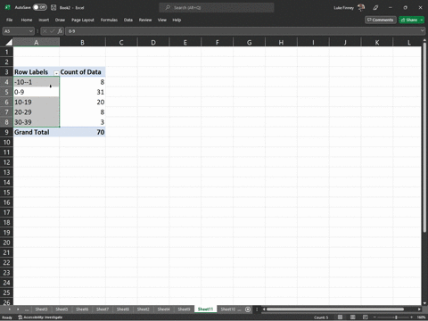Click the pen icon next to the account avatar
The image size is (428, 321).
tap(375, 8)
